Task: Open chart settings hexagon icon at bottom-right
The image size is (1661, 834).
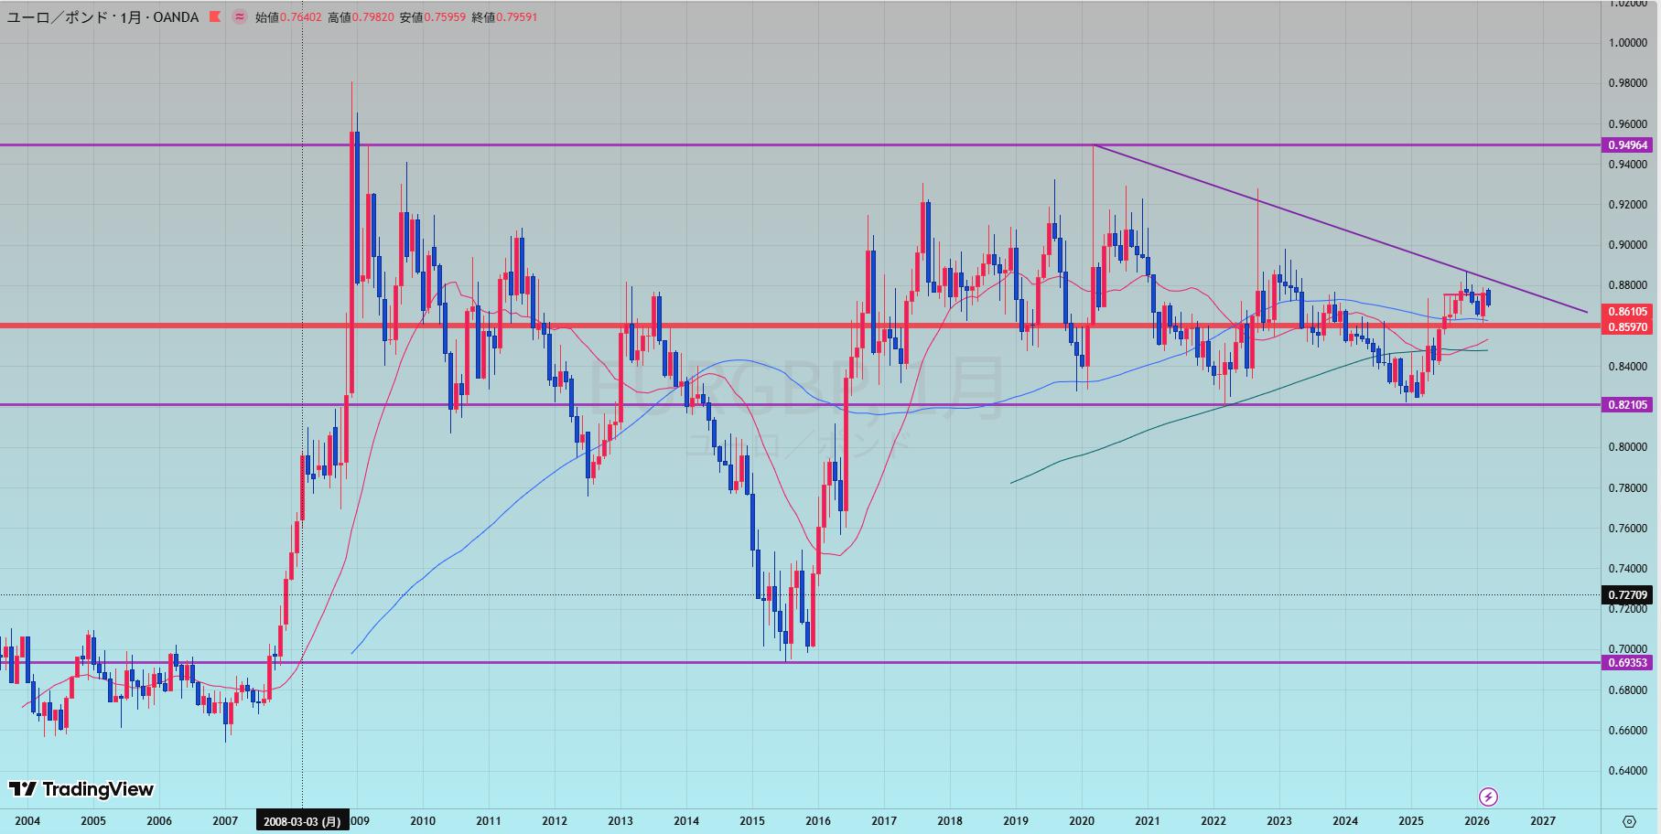Action: [x=1629, y=820]
